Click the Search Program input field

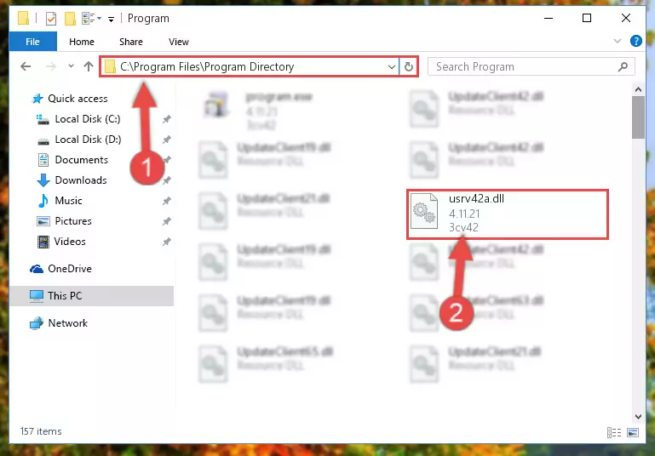[524, 66]
